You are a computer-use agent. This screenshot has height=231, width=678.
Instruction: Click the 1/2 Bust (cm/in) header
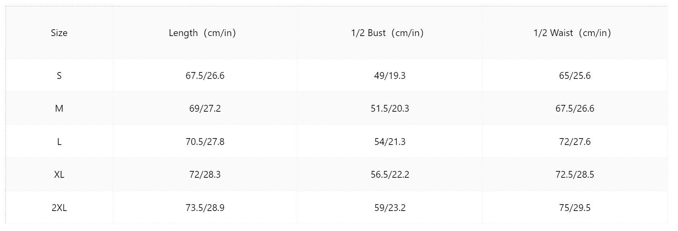(x=387, y=33)
